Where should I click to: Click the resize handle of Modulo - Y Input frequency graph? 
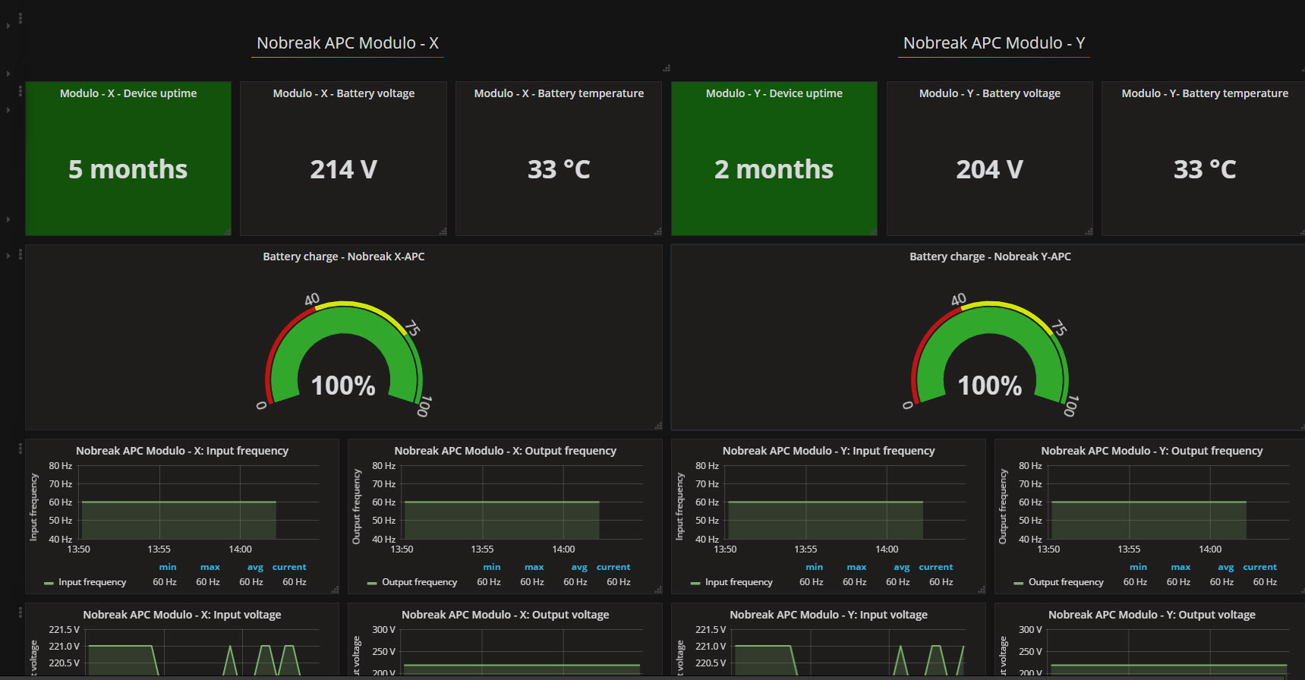[x=982, y=590]
